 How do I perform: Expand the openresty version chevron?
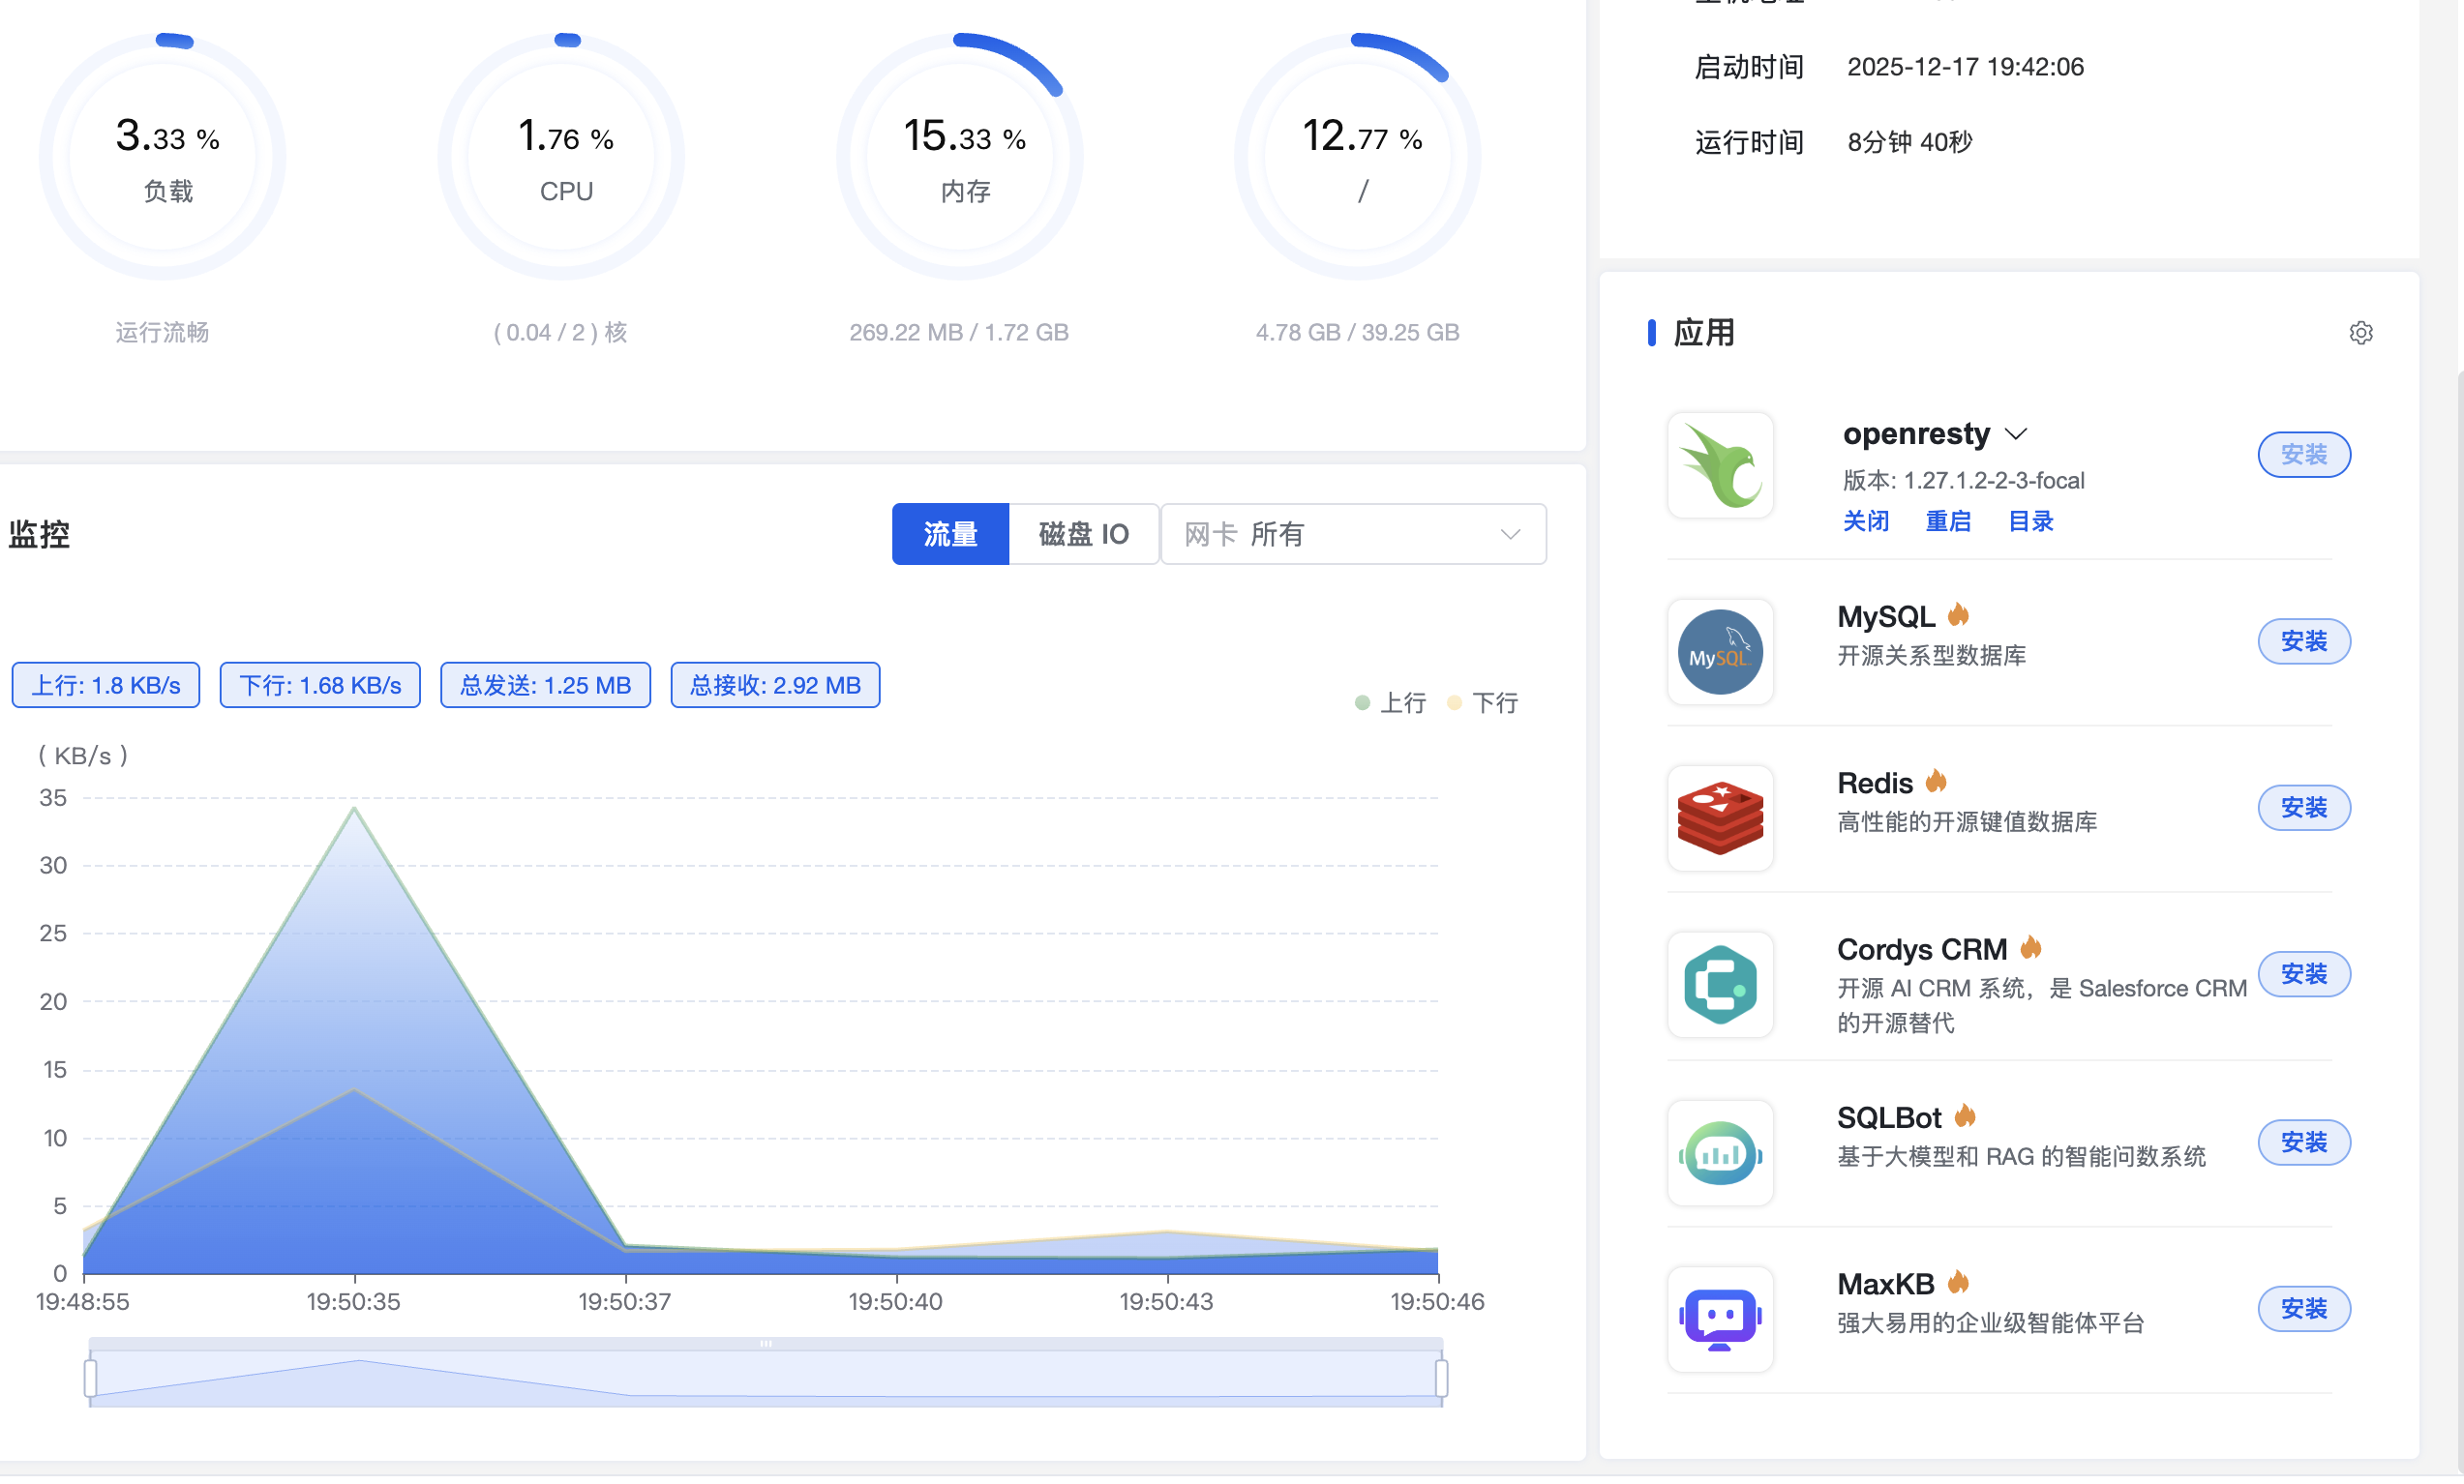coord(2015,433)
